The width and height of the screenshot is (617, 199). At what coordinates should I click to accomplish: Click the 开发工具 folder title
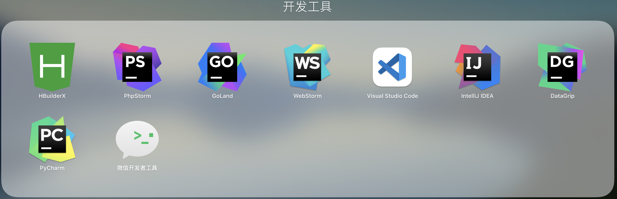[x=307, y=7]
